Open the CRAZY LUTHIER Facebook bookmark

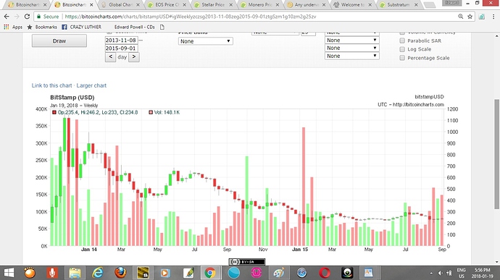coord(81,27)
